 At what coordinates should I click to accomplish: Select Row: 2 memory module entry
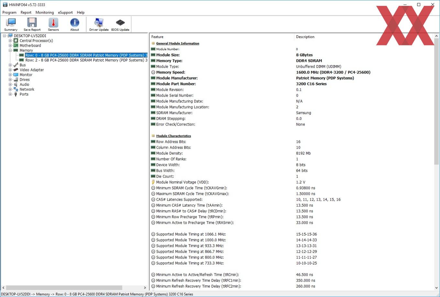click(x=86, y=60)
